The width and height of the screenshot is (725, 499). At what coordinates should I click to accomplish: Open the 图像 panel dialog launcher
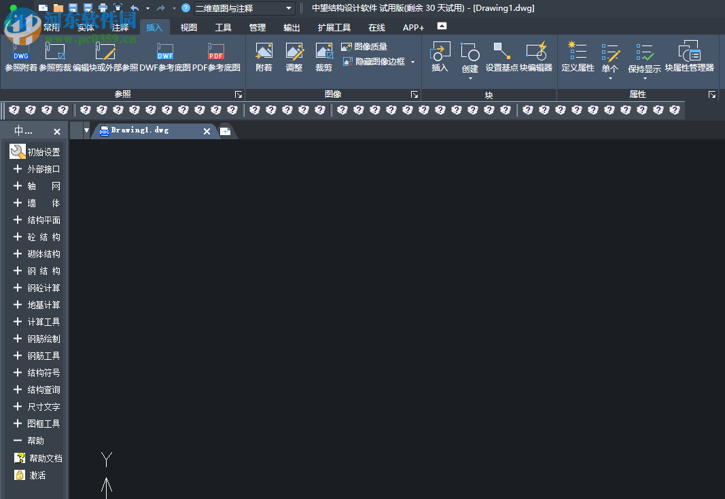[x=414, y=95]
